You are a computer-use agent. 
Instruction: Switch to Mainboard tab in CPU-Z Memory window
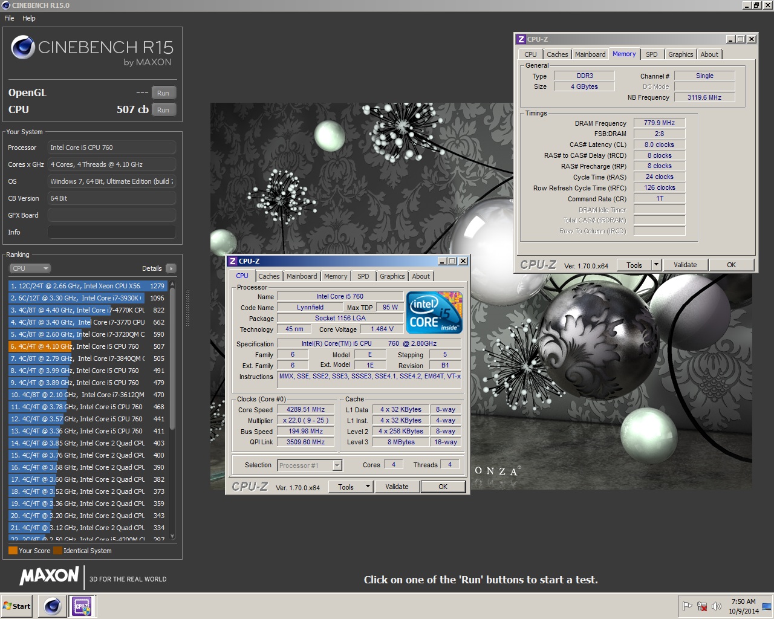pos(590,54)
